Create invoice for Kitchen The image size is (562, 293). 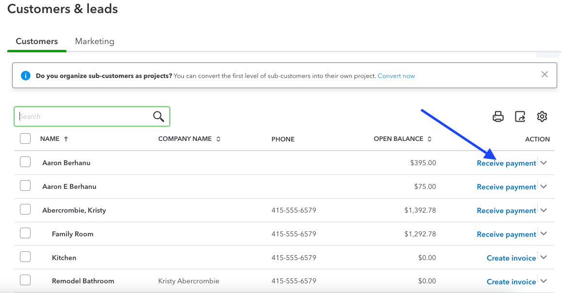pyautogui.click(x=511, y=258)
